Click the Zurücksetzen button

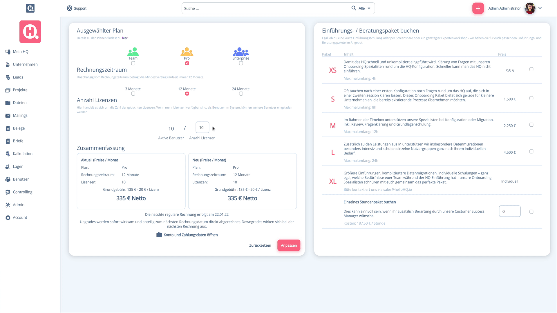click(x=260, y=245)
